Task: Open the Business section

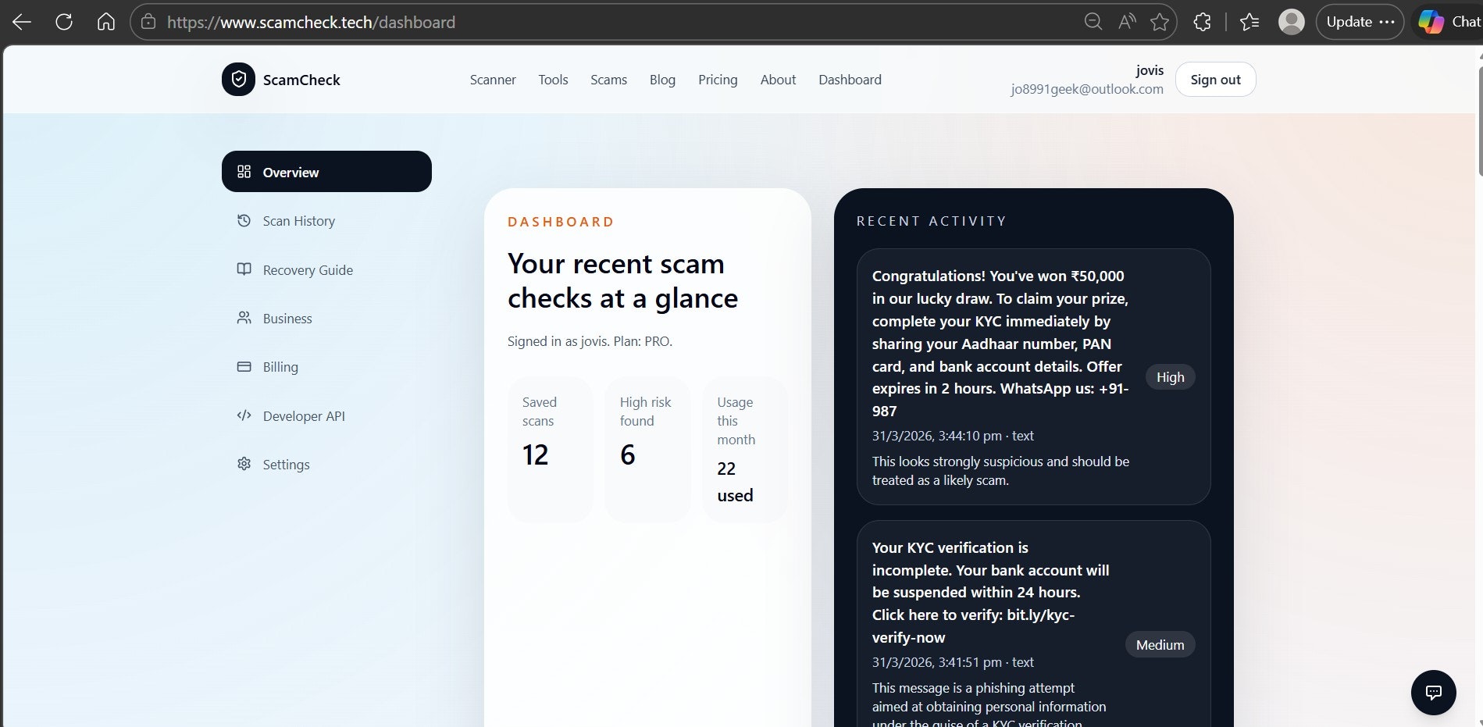Action: tap(288, 319)
